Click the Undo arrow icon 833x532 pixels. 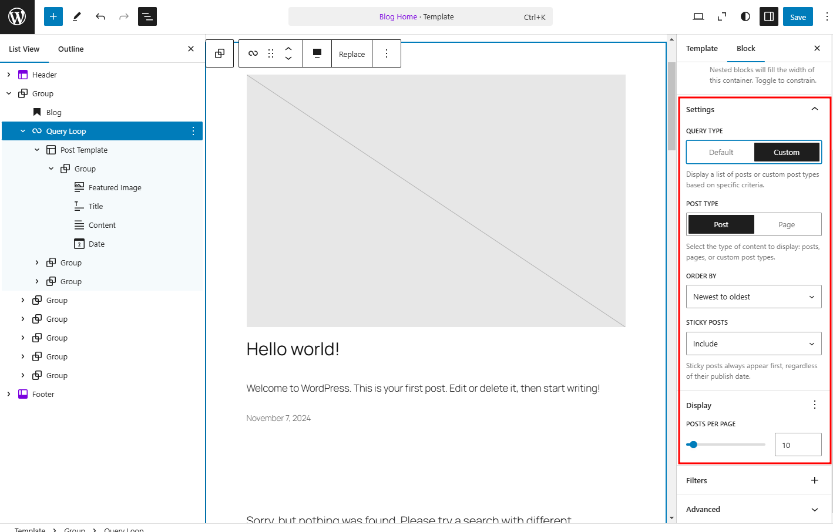[100, 16]
